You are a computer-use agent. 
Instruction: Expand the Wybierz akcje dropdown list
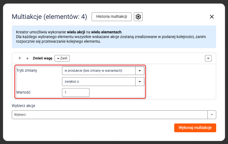(x=110, y=115)
